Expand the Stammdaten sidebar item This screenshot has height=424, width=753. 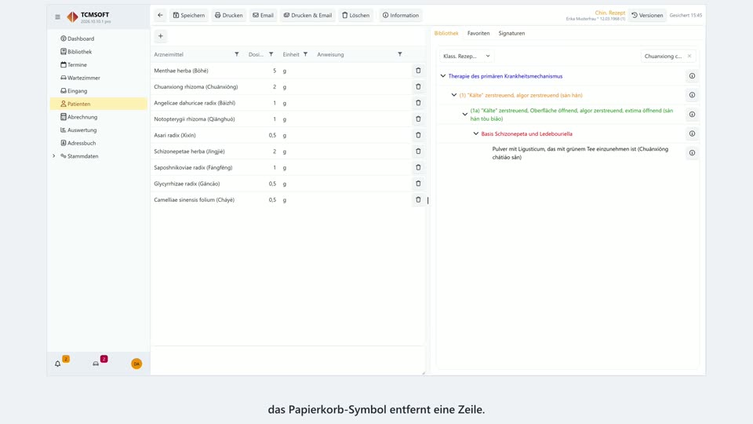pos(54,156)
